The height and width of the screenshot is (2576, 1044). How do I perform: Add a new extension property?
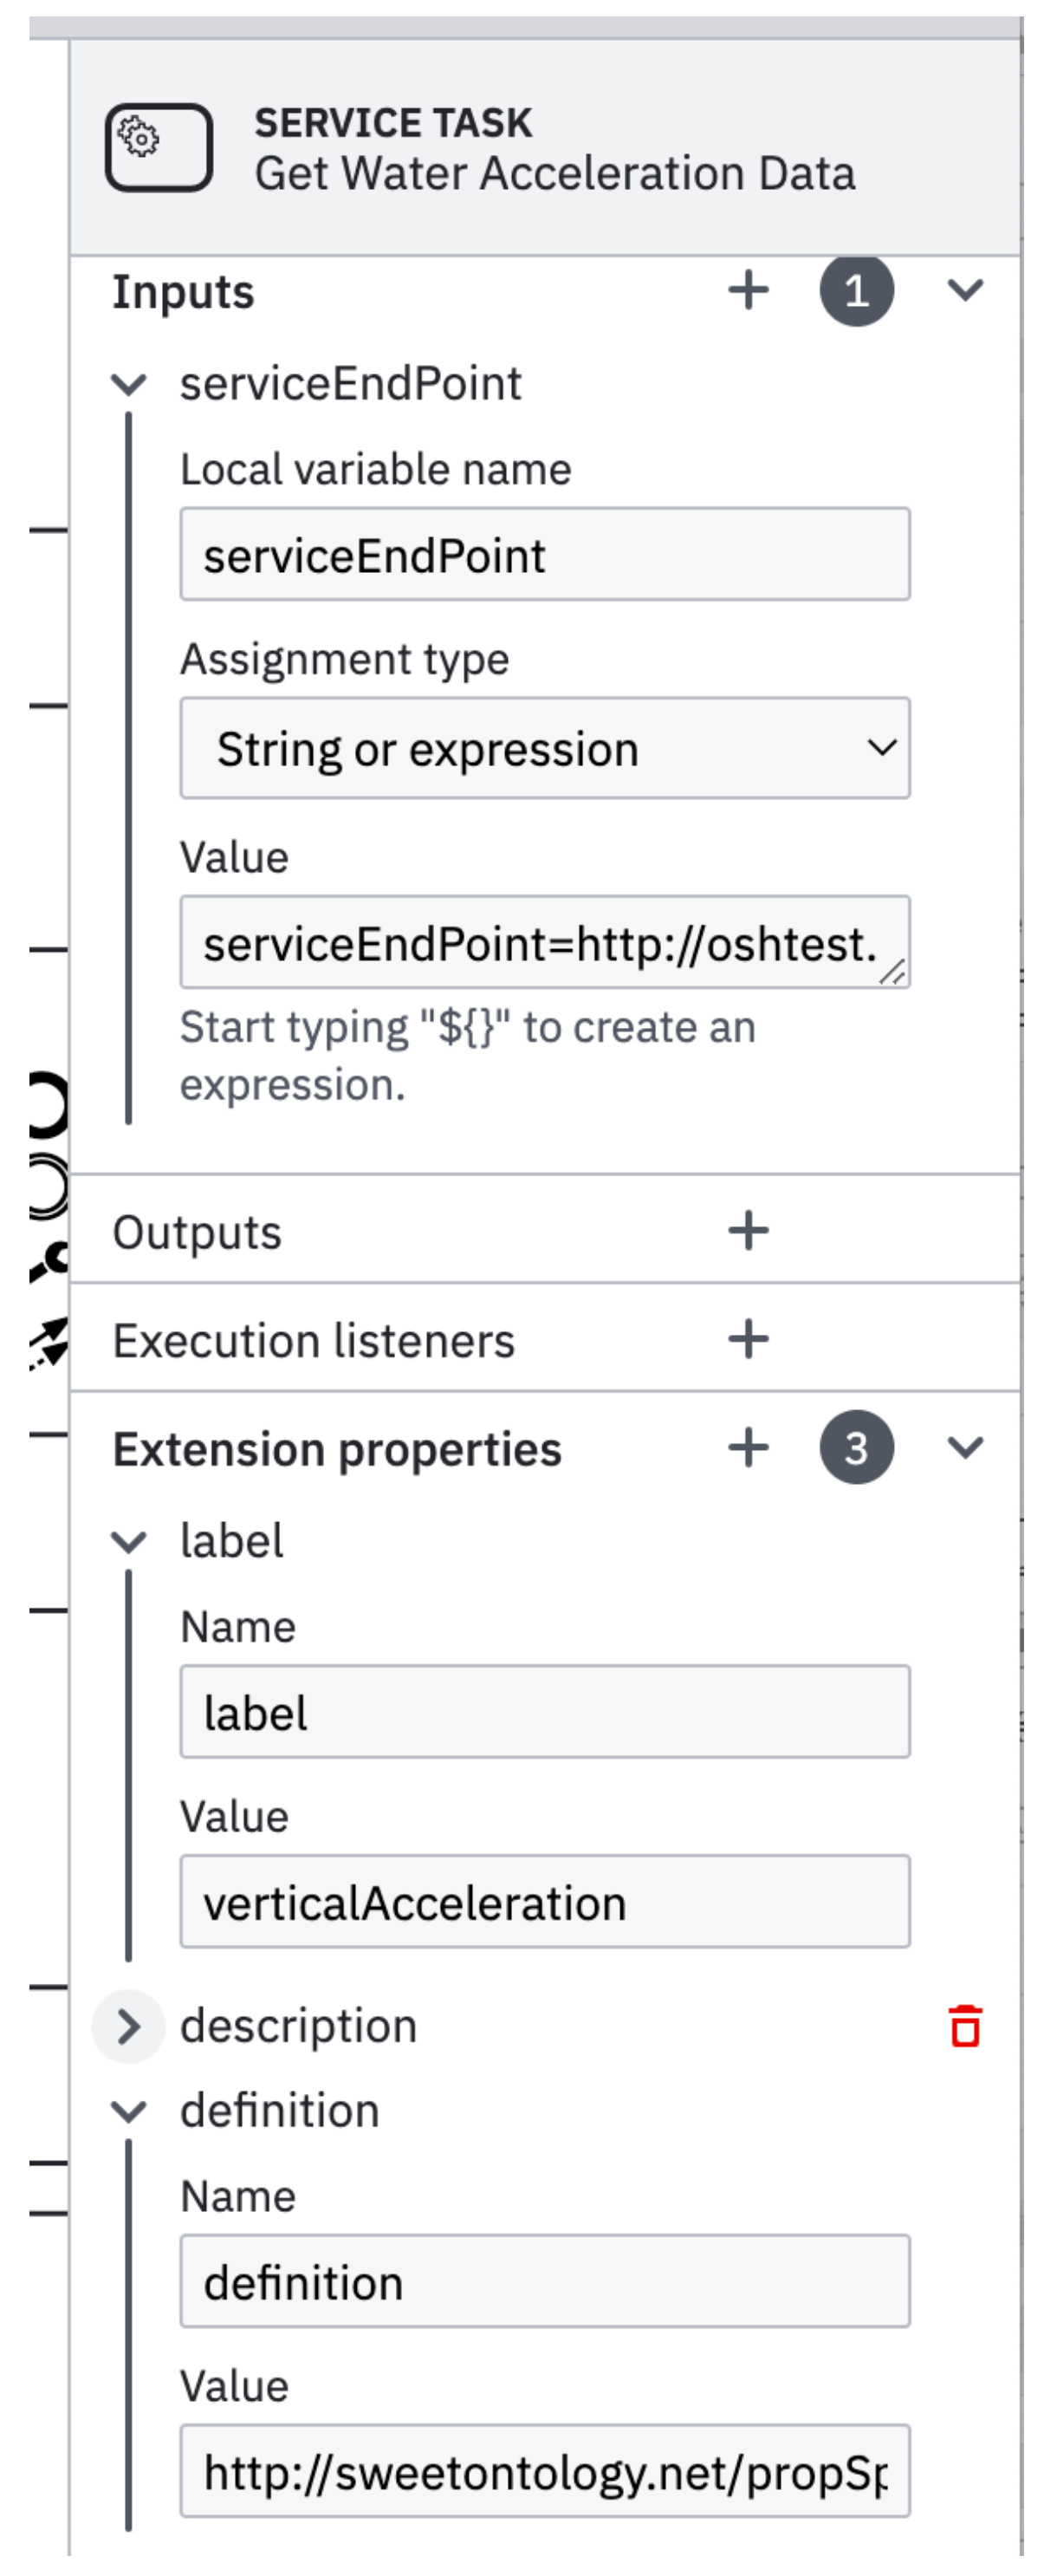pos(748,1447)
